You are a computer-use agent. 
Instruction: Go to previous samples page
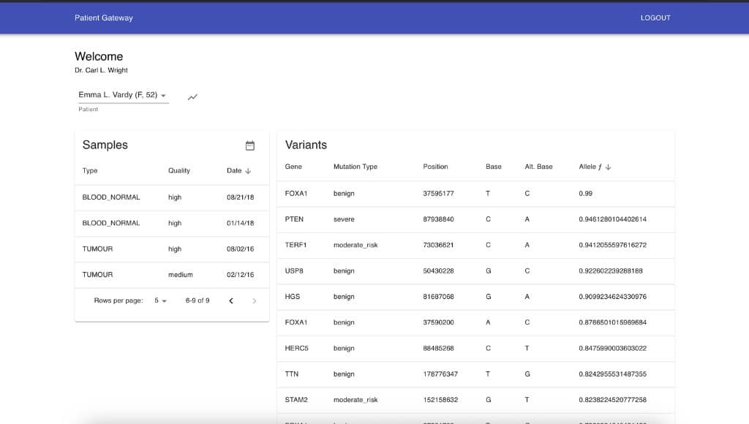click(x=231, y=300)
